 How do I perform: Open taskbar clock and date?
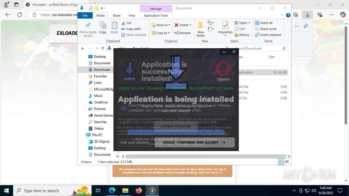point(326,191)
